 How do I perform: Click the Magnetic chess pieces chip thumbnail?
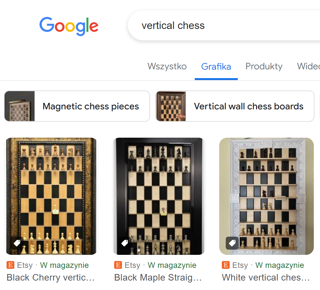point(19,106)
